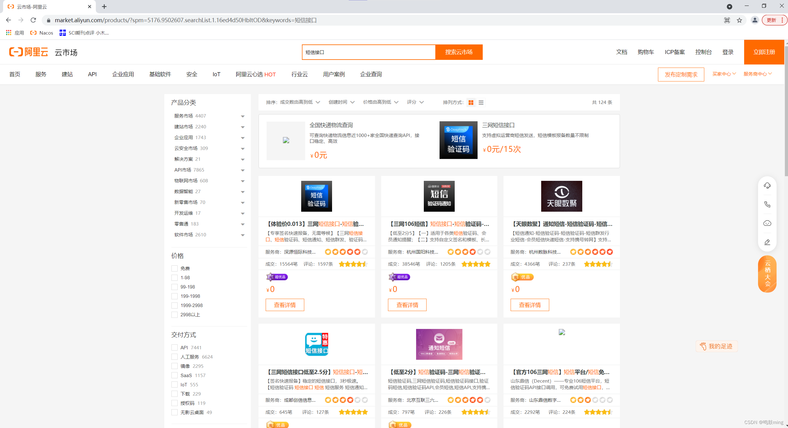Open the 价格由高到低 sort dropdown
Viewport: 788px width, 428px height.
click(x=381, y=102)
